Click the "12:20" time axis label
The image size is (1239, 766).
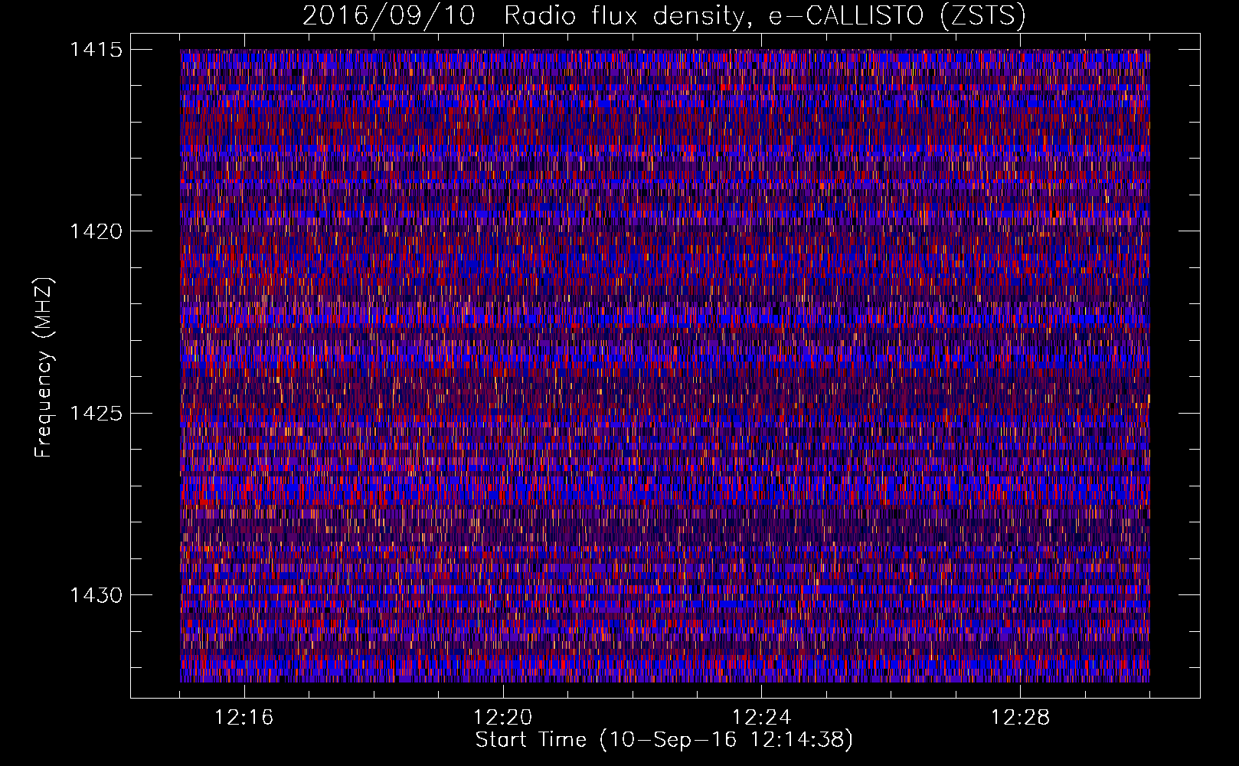point(502,718)
